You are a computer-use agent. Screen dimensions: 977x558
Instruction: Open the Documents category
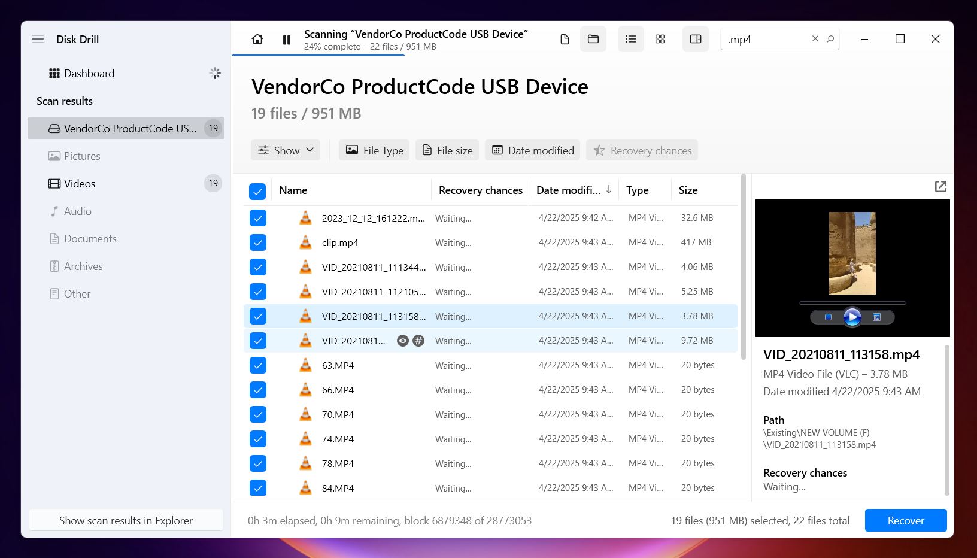pos(126,238)
